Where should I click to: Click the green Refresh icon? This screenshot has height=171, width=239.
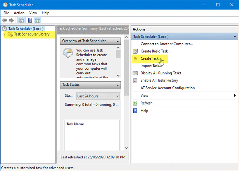pyautogui.click(x=135, y=103)
